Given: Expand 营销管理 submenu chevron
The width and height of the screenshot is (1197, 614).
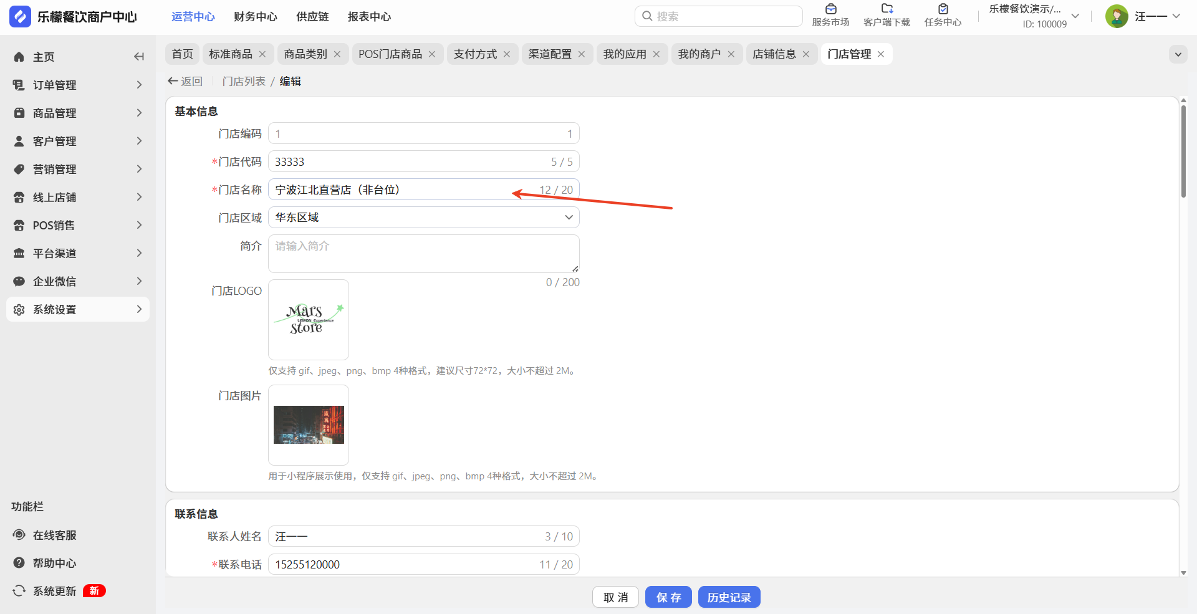Looking at the screenshot, I should click(x=139, y=169).
